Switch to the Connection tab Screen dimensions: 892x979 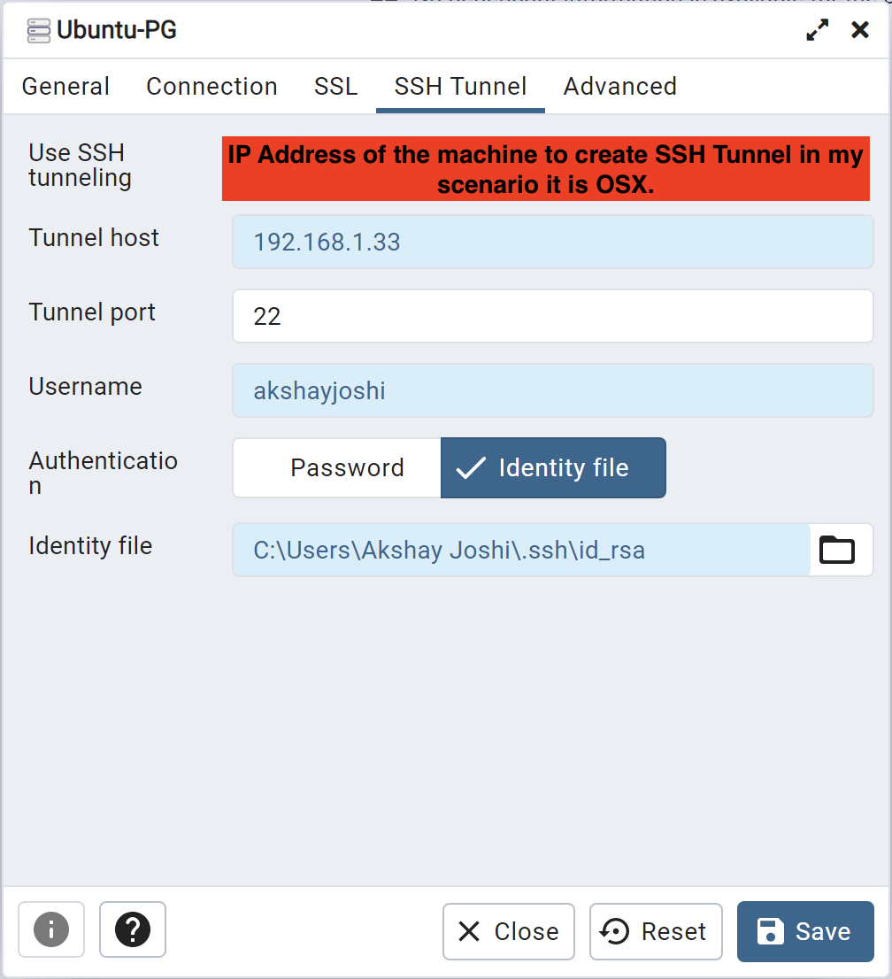point(211,86)
